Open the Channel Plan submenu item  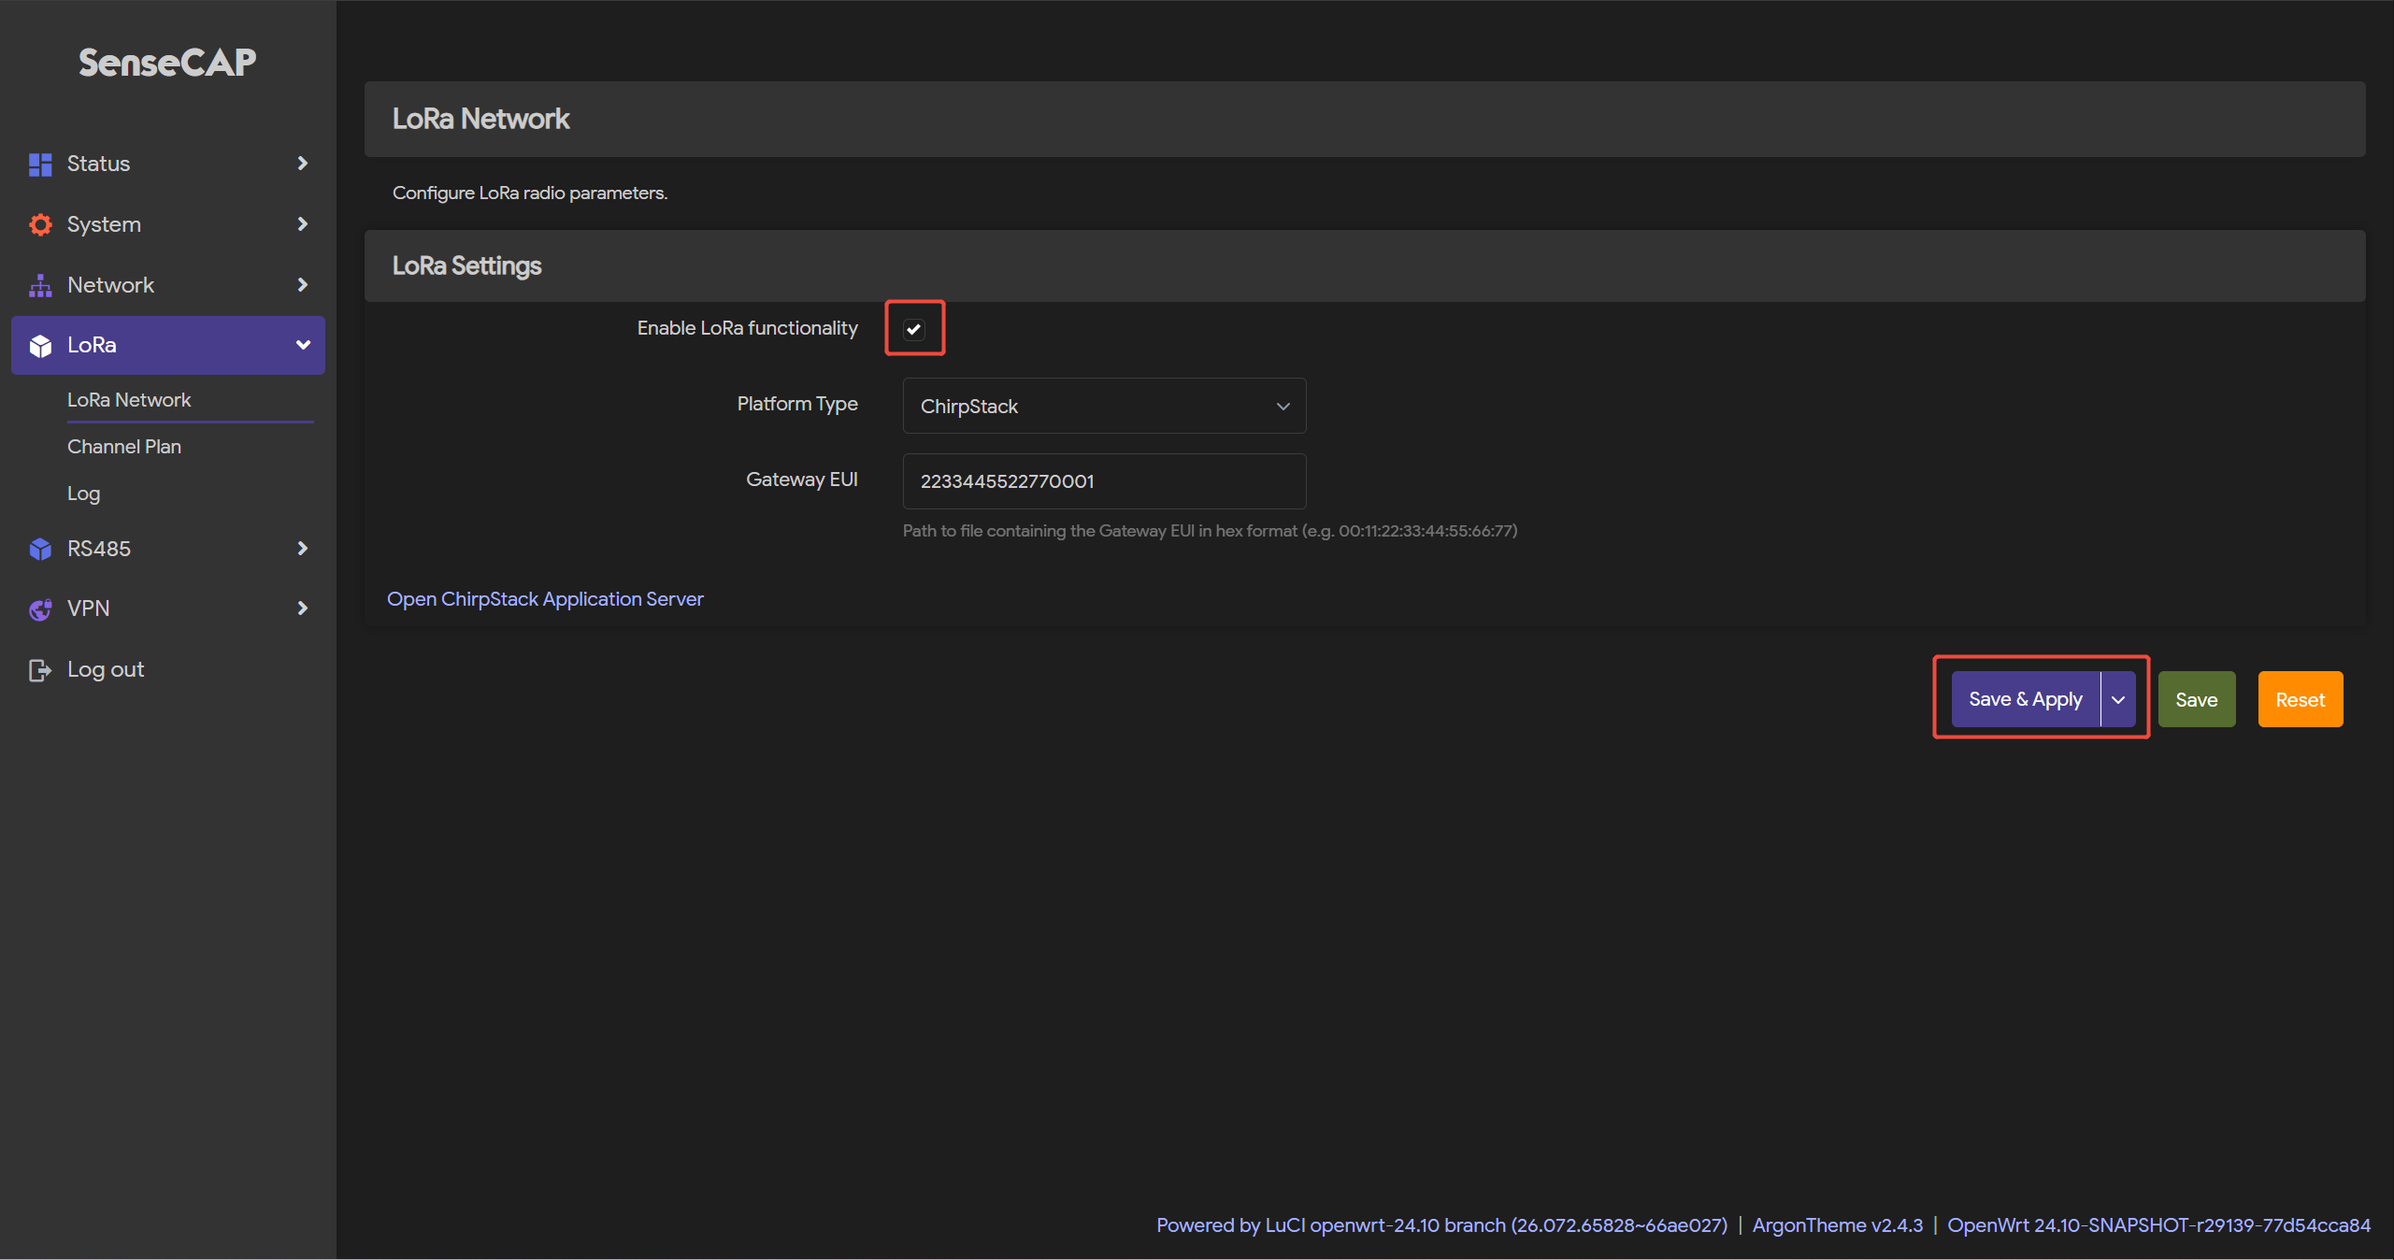[x=124, y=447]
